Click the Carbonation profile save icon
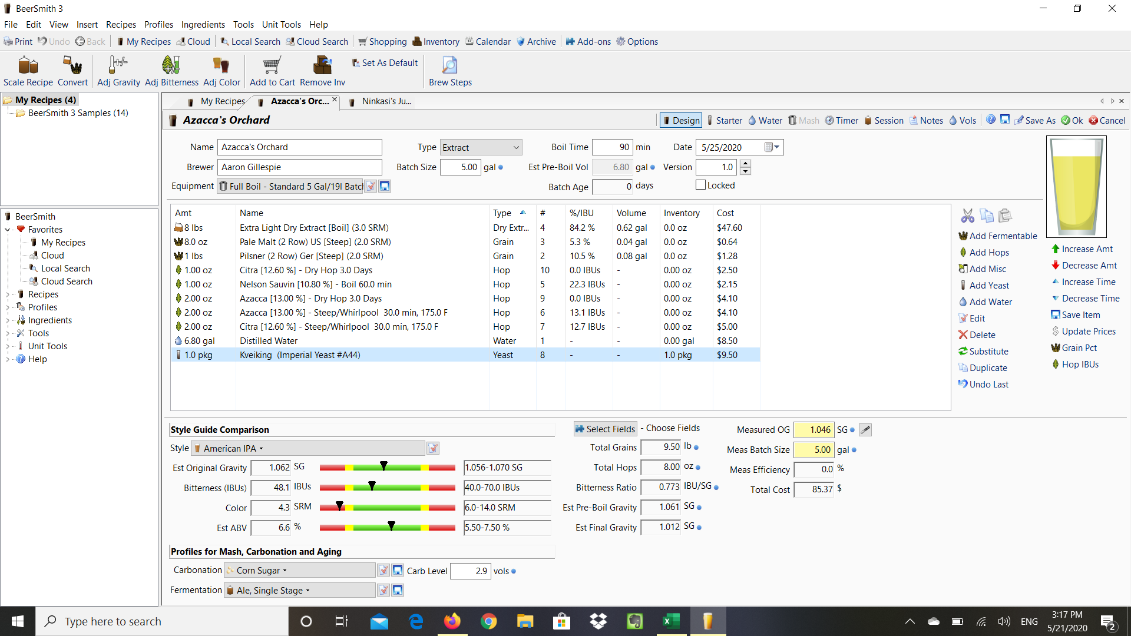 point(398,570)
